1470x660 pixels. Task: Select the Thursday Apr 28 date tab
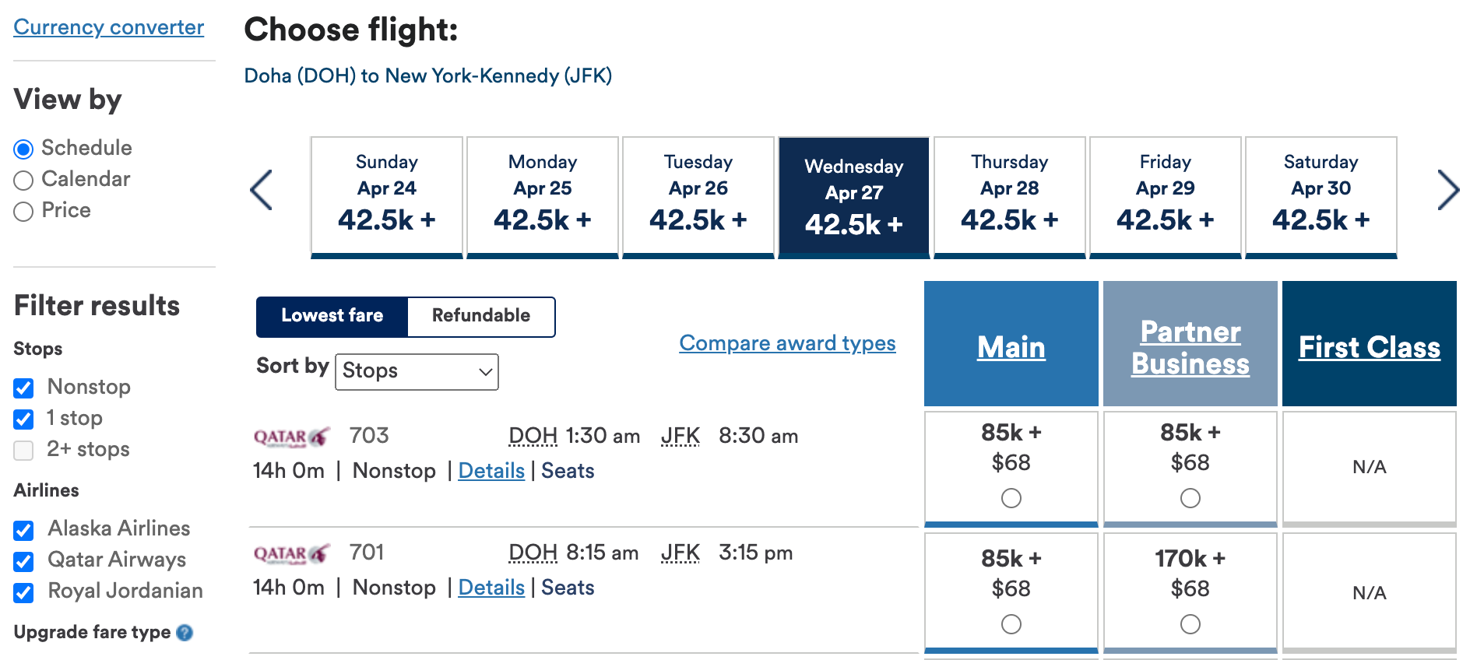point(1009,195)
